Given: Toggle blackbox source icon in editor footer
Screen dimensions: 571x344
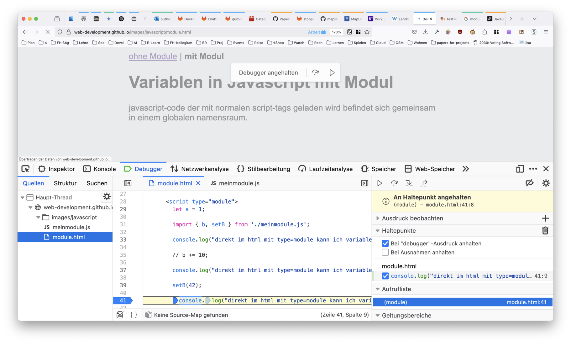Looking at the screenshot, I should click(x=120, y=315).
